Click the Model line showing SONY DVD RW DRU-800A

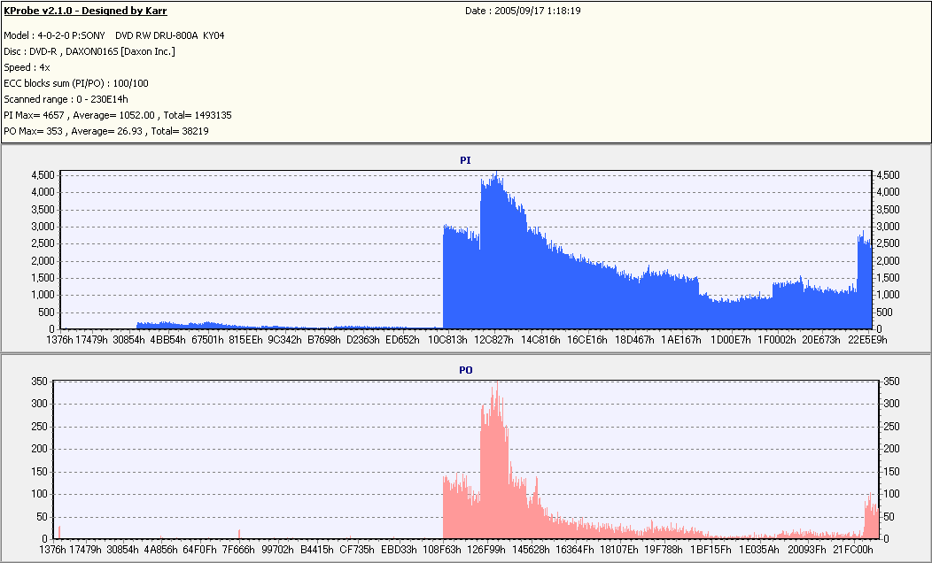point(114,35)
